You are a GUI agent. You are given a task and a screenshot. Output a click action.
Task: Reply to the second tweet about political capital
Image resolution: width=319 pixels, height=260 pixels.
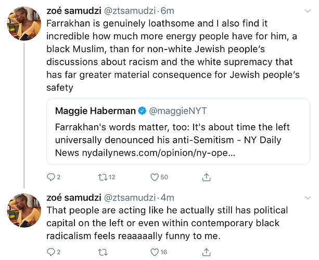point(51,252)
